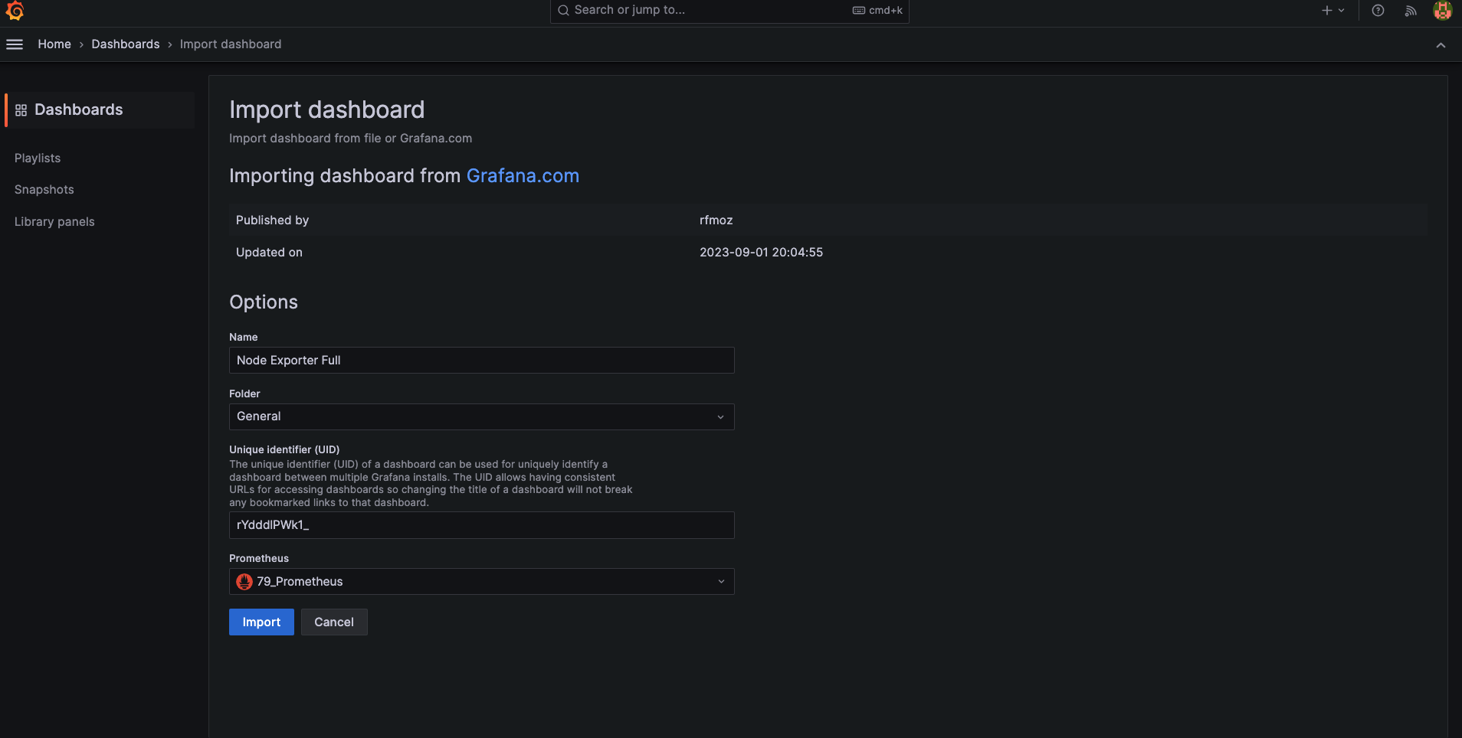The height and width of the screenshot is (738, 1462).
Task: Click the Import dashboard page title
Action: pyautogui.click(x=327, y=110)
